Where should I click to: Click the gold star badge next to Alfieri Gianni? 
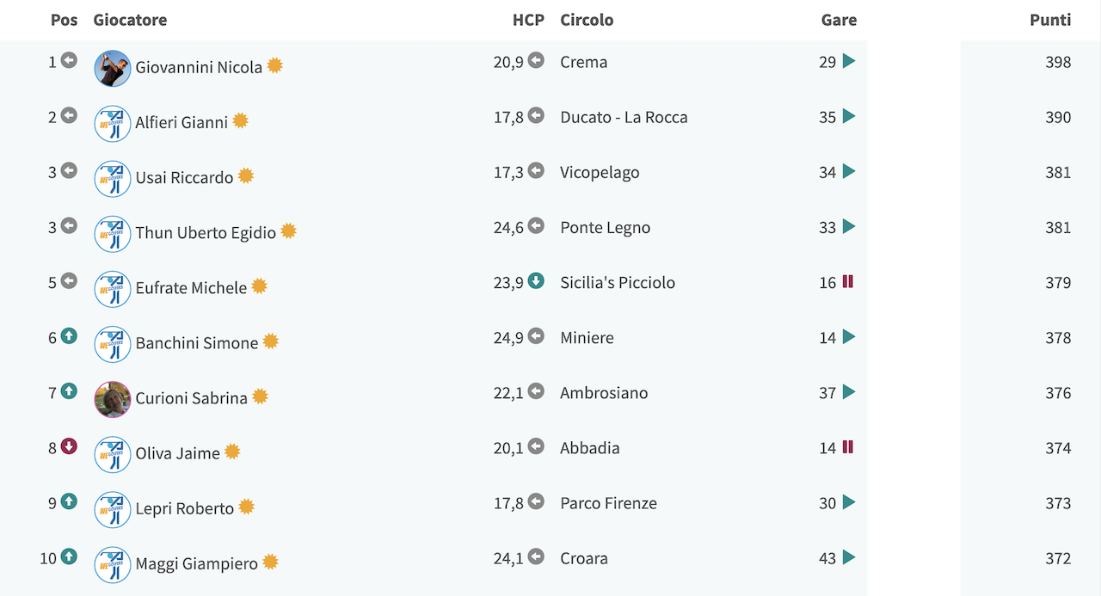[240, 120]
